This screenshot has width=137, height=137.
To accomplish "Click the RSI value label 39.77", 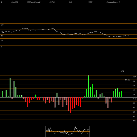I will (126, 36).
